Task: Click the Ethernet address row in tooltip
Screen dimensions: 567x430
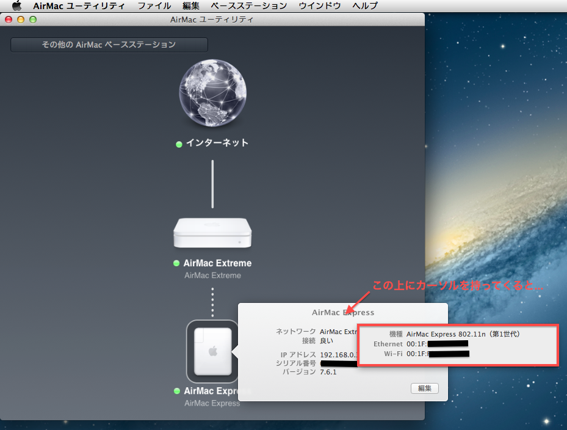Action: 421,344
